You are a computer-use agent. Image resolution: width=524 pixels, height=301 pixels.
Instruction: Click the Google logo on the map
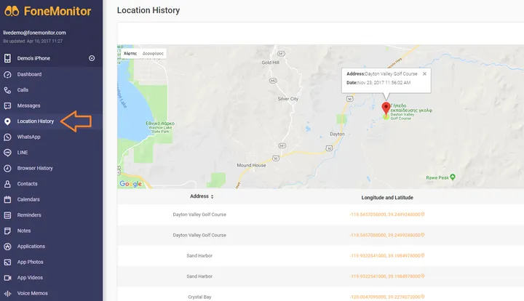[x=131, y=184]
